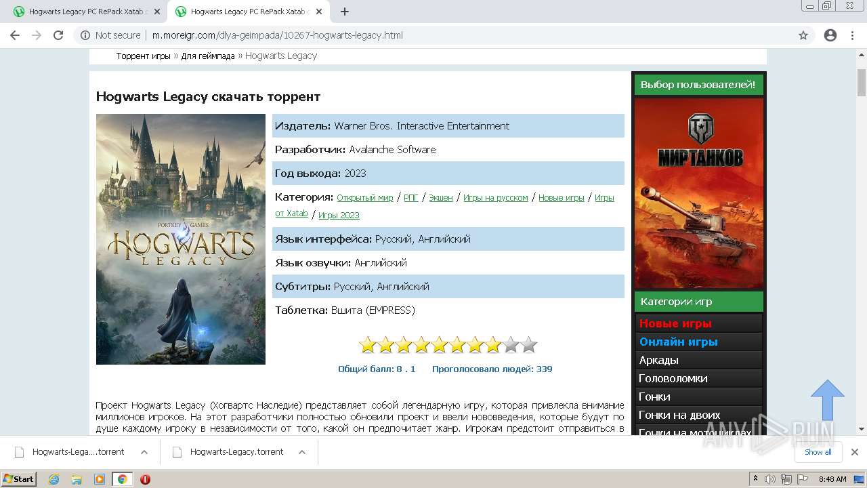Open Windows Media Player taskbar icon

(x=100, y=479)
